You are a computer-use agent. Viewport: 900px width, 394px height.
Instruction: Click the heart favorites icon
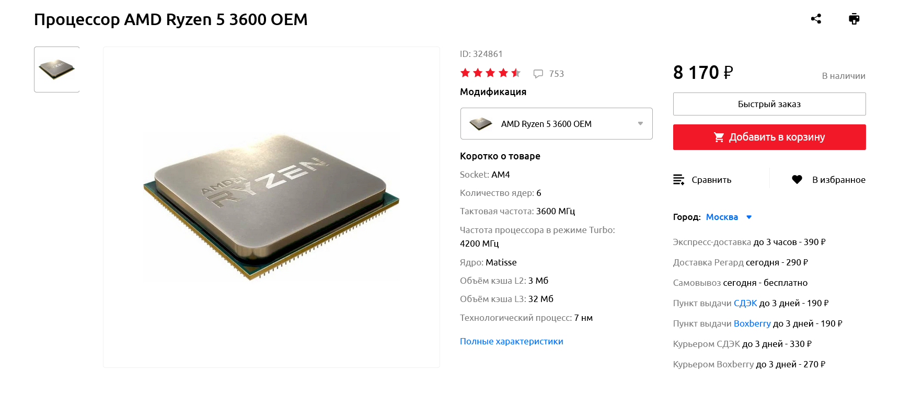click(797, 180)
